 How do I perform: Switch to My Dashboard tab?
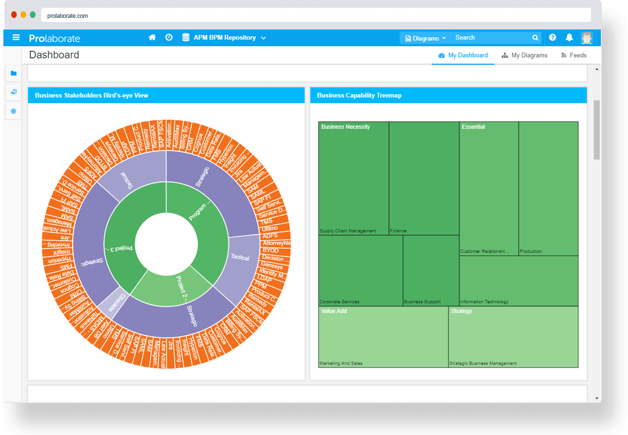click(x=463, y=55)
